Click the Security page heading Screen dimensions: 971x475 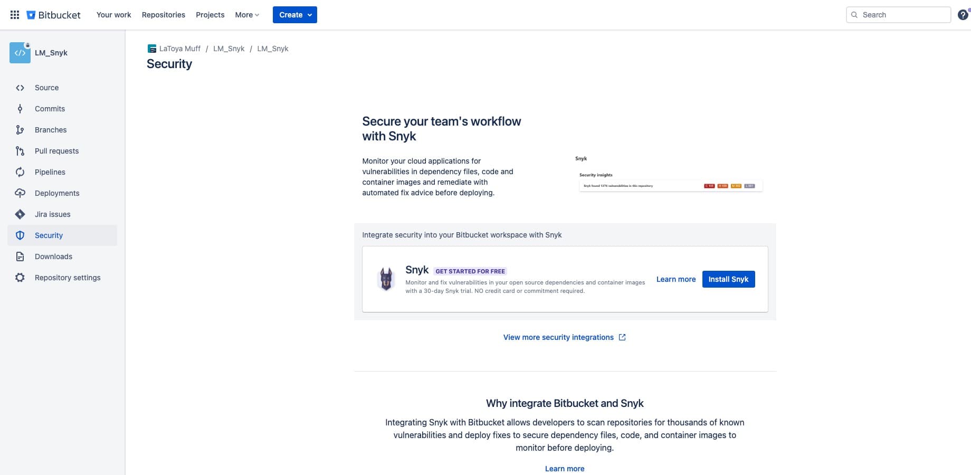(169, 64)
